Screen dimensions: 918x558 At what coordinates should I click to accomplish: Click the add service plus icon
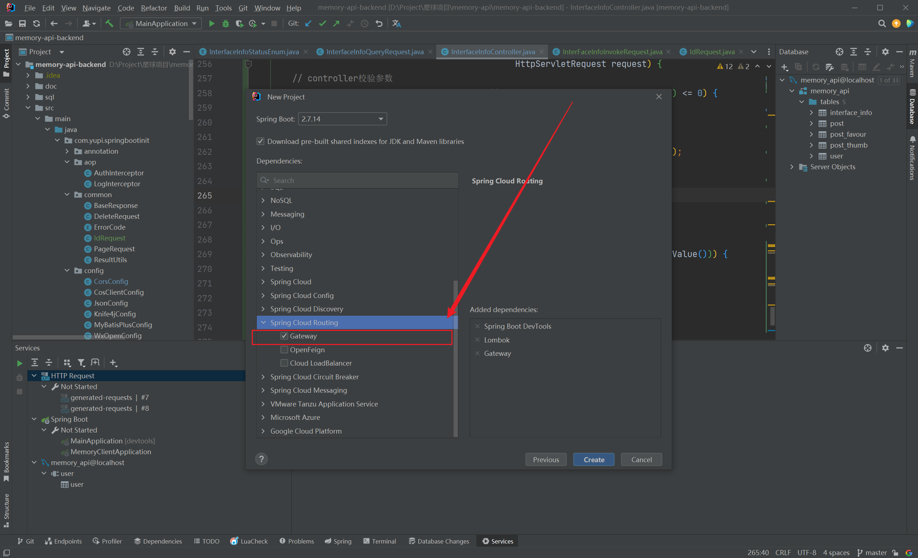[x=113, y=362]
